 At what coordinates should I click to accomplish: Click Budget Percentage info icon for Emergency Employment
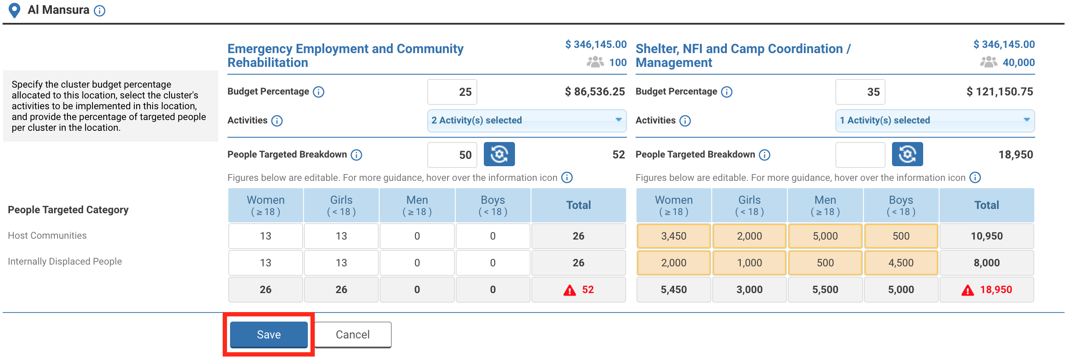tap(319, 92)
